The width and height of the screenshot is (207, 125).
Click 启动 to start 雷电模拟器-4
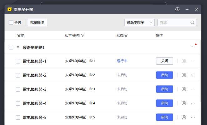pyautogui.click(x=164, y=103)
